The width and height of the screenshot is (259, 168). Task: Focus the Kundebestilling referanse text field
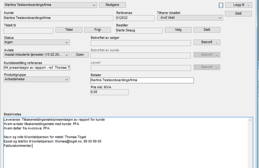(37, 68)
